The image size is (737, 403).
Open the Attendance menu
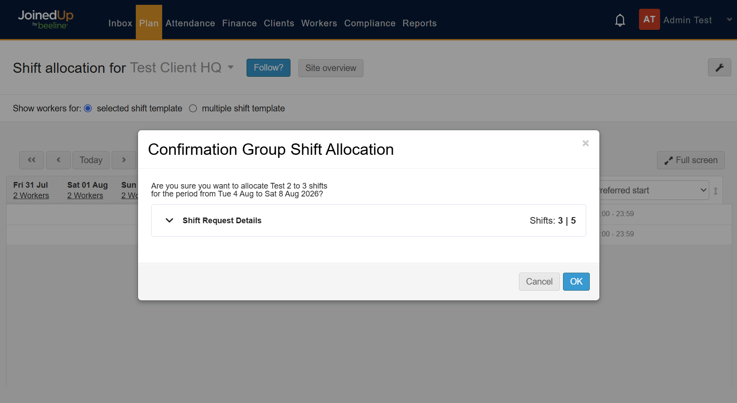tap(190, 23)
